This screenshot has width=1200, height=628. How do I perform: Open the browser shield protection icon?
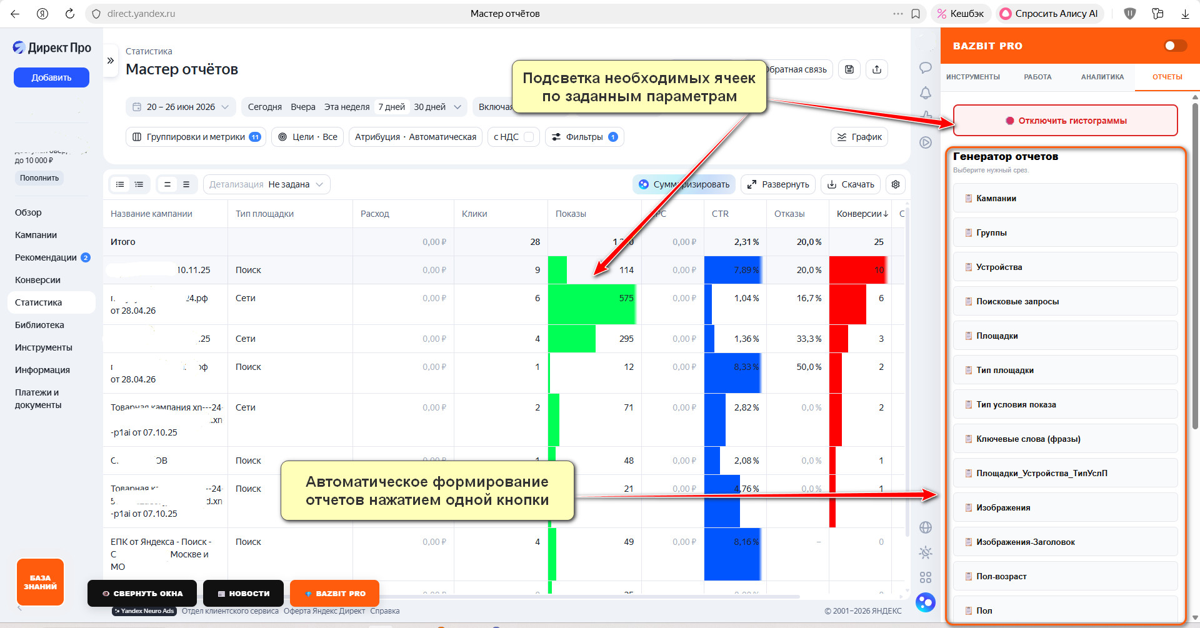tap(1130, 14)
